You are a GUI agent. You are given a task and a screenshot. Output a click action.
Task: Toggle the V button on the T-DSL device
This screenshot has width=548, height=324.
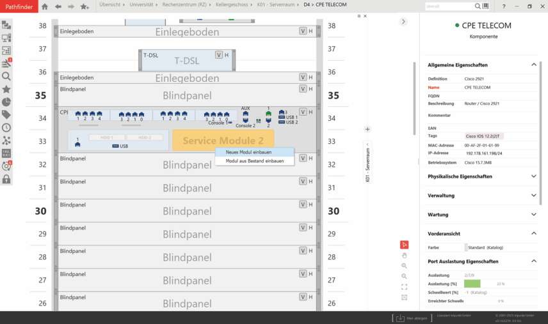point(219,55)
